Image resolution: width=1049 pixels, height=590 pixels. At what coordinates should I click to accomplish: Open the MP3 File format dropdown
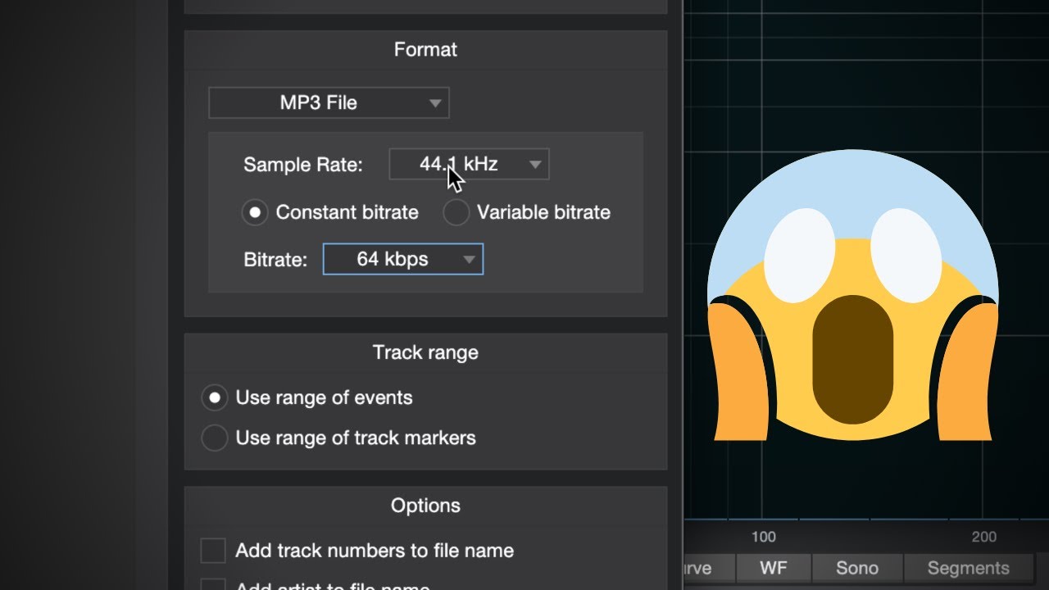point(329,103)
